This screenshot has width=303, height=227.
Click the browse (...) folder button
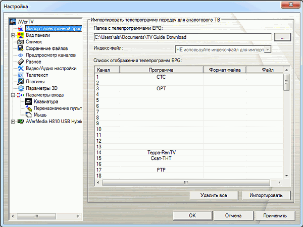tap(282, 37)
